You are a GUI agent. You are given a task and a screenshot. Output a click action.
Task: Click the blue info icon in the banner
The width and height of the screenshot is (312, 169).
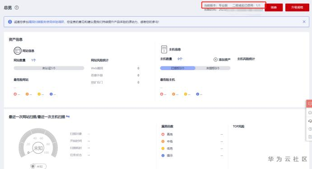10,22
